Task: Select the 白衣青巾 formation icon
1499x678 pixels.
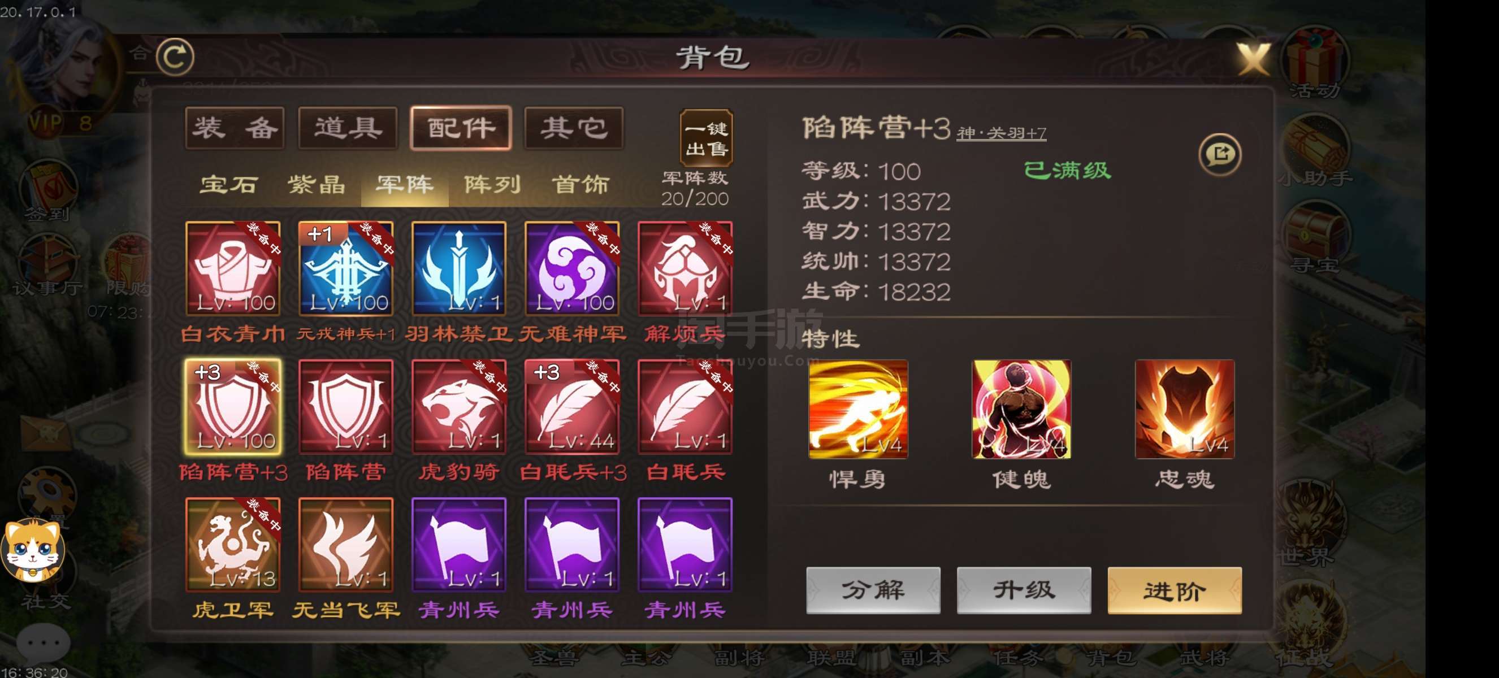Action: tap(233, 268)
